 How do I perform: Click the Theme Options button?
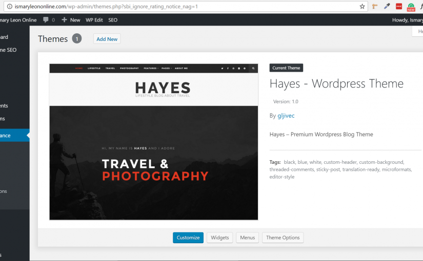(x=283, y=237)
